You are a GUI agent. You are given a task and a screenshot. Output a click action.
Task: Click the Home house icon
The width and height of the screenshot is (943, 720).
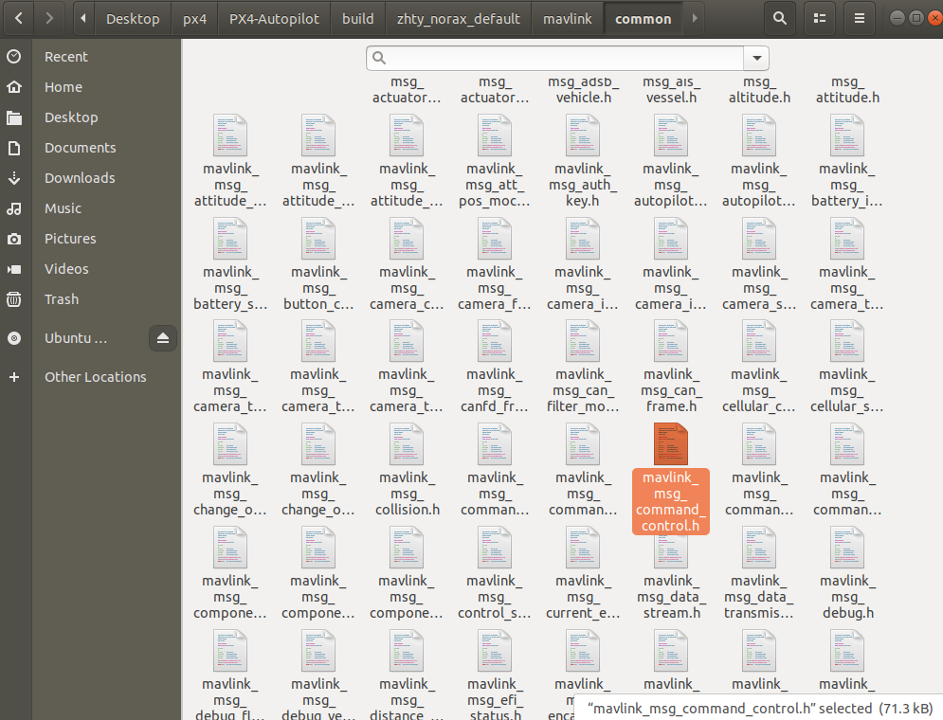(x=14, y=87)
